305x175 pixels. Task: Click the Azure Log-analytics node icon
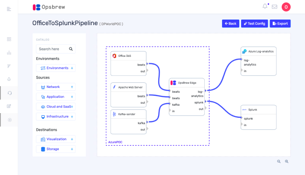[244, 52]
